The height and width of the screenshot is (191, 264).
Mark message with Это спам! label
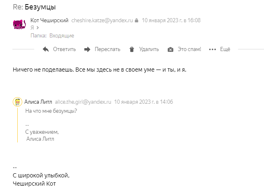pyautogui.click(x=189, y=49)
